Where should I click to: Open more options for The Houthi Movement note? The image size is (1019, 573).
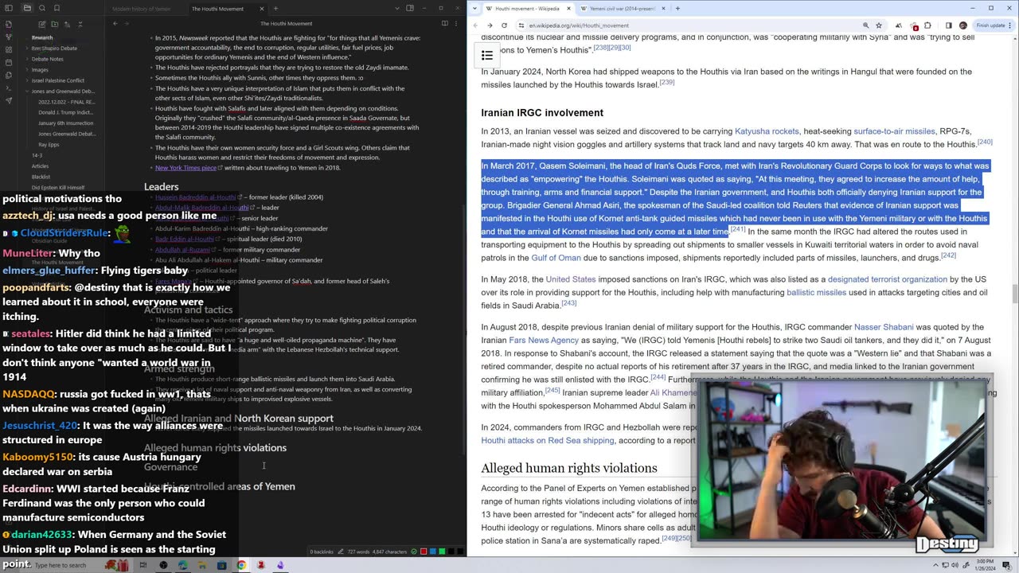pyautogui.click(x=457, y=24)
